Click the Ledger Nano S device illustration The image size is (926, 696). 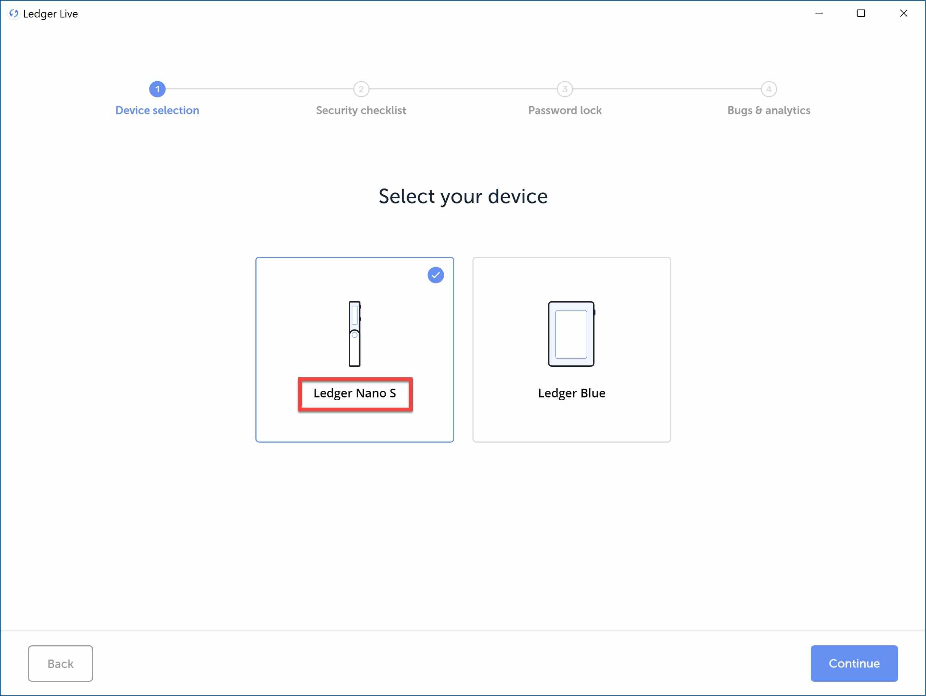pos(355,334)
